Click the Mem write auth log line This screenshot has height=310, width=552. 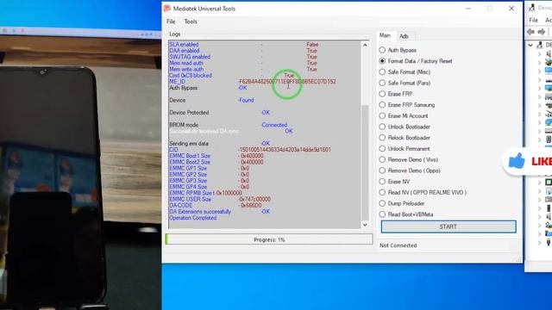pos(243,69)
